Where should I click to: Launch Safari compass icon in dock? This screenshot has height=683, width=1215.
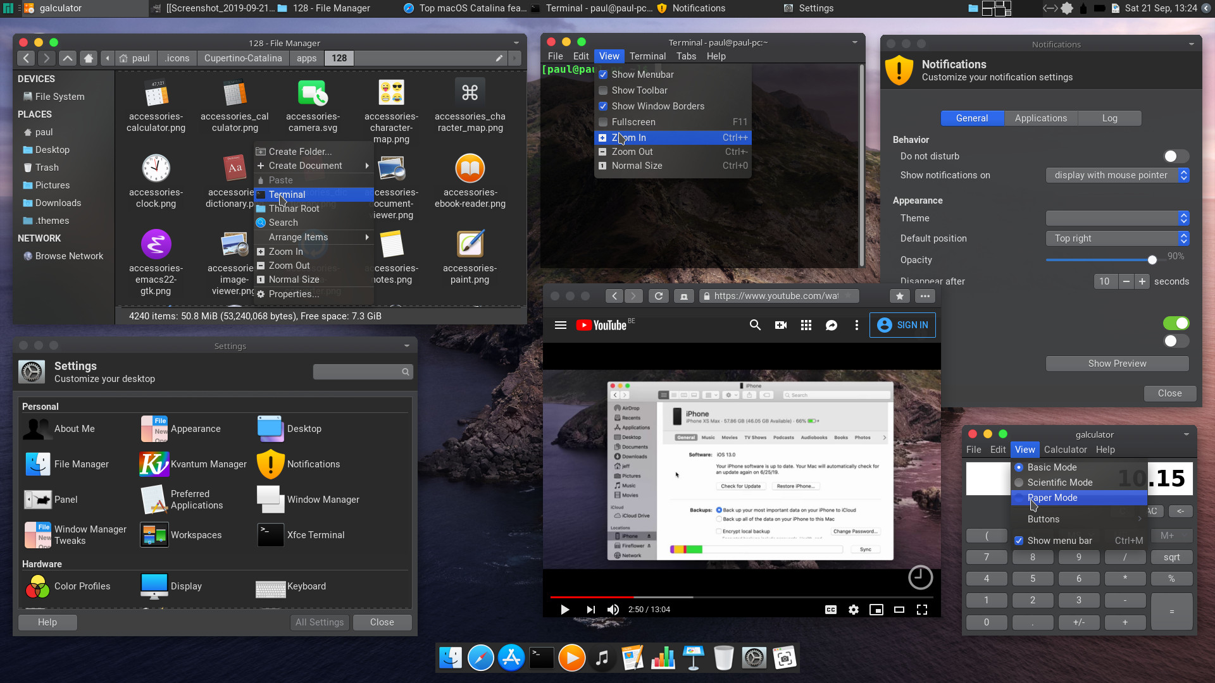coord(481,658)
